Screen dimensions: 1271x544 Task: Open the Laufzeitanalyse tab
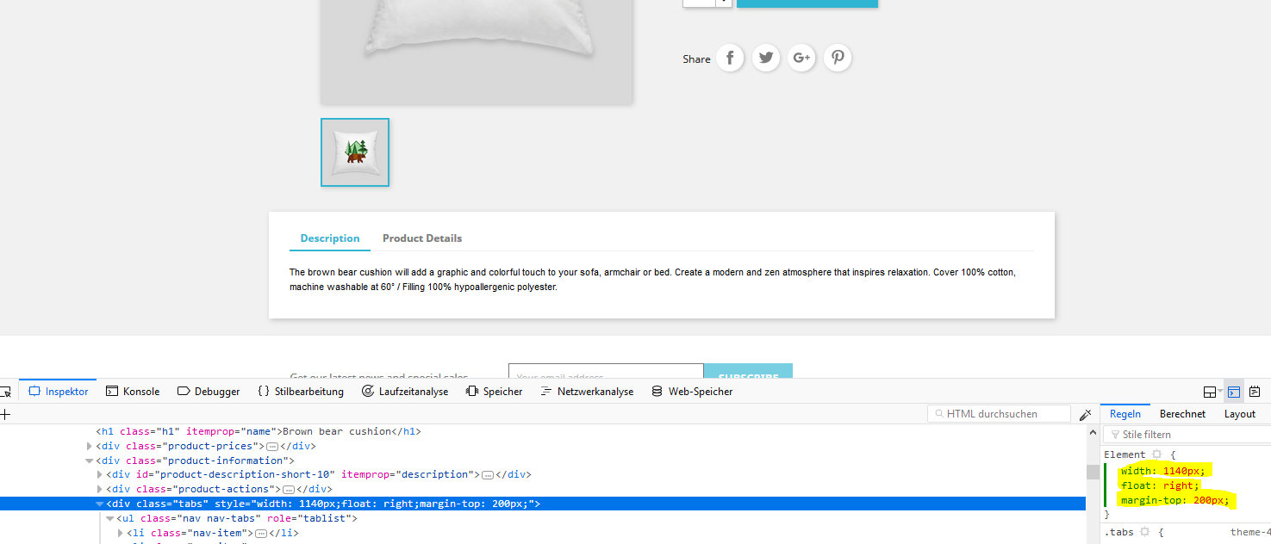(x=405, y=391)
